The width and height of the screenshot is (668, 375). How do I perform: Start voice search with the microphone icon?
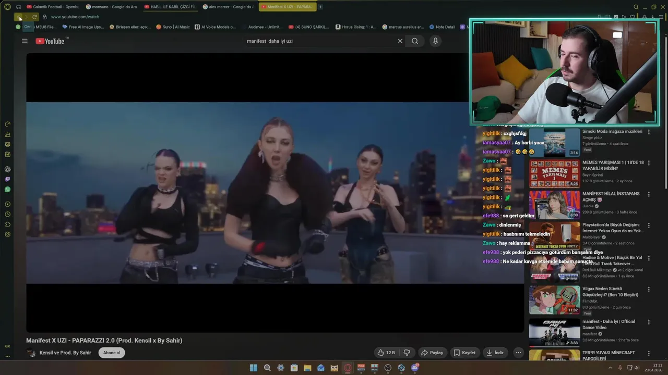click(x=435, y=41)
